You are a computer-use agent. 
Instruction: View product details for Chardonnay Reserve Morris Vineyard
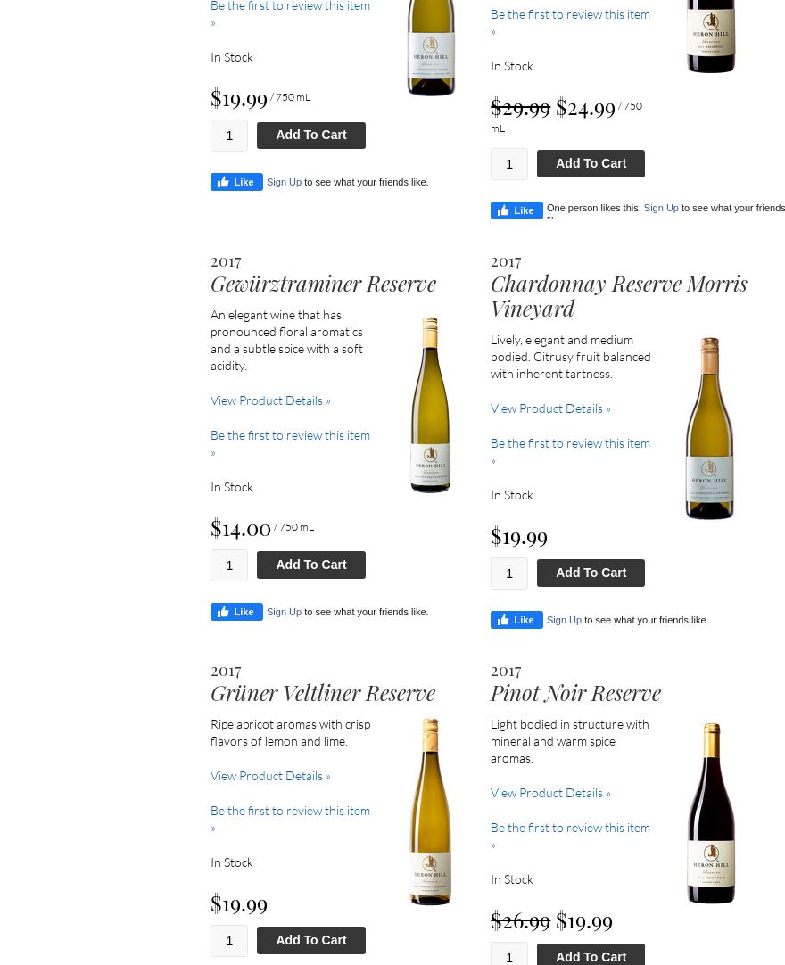pyautogui.click(x=550, y=408)
